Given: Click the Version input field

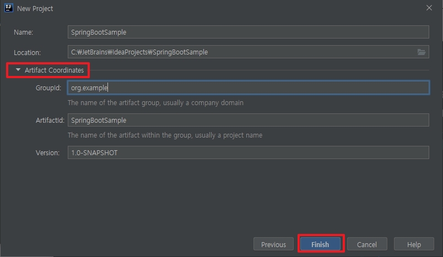Looking at the screenshot, I should 248,152.
